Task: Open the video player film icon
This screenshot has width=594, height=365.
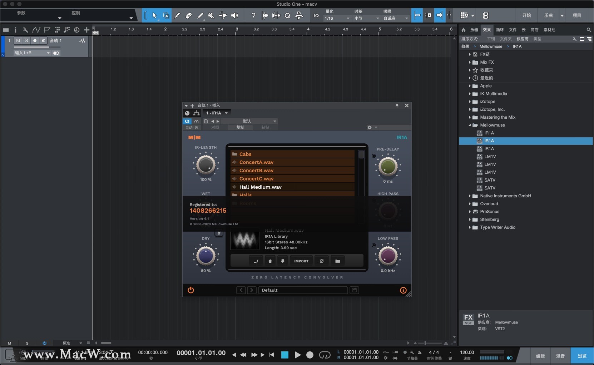Action: (485, 15)
